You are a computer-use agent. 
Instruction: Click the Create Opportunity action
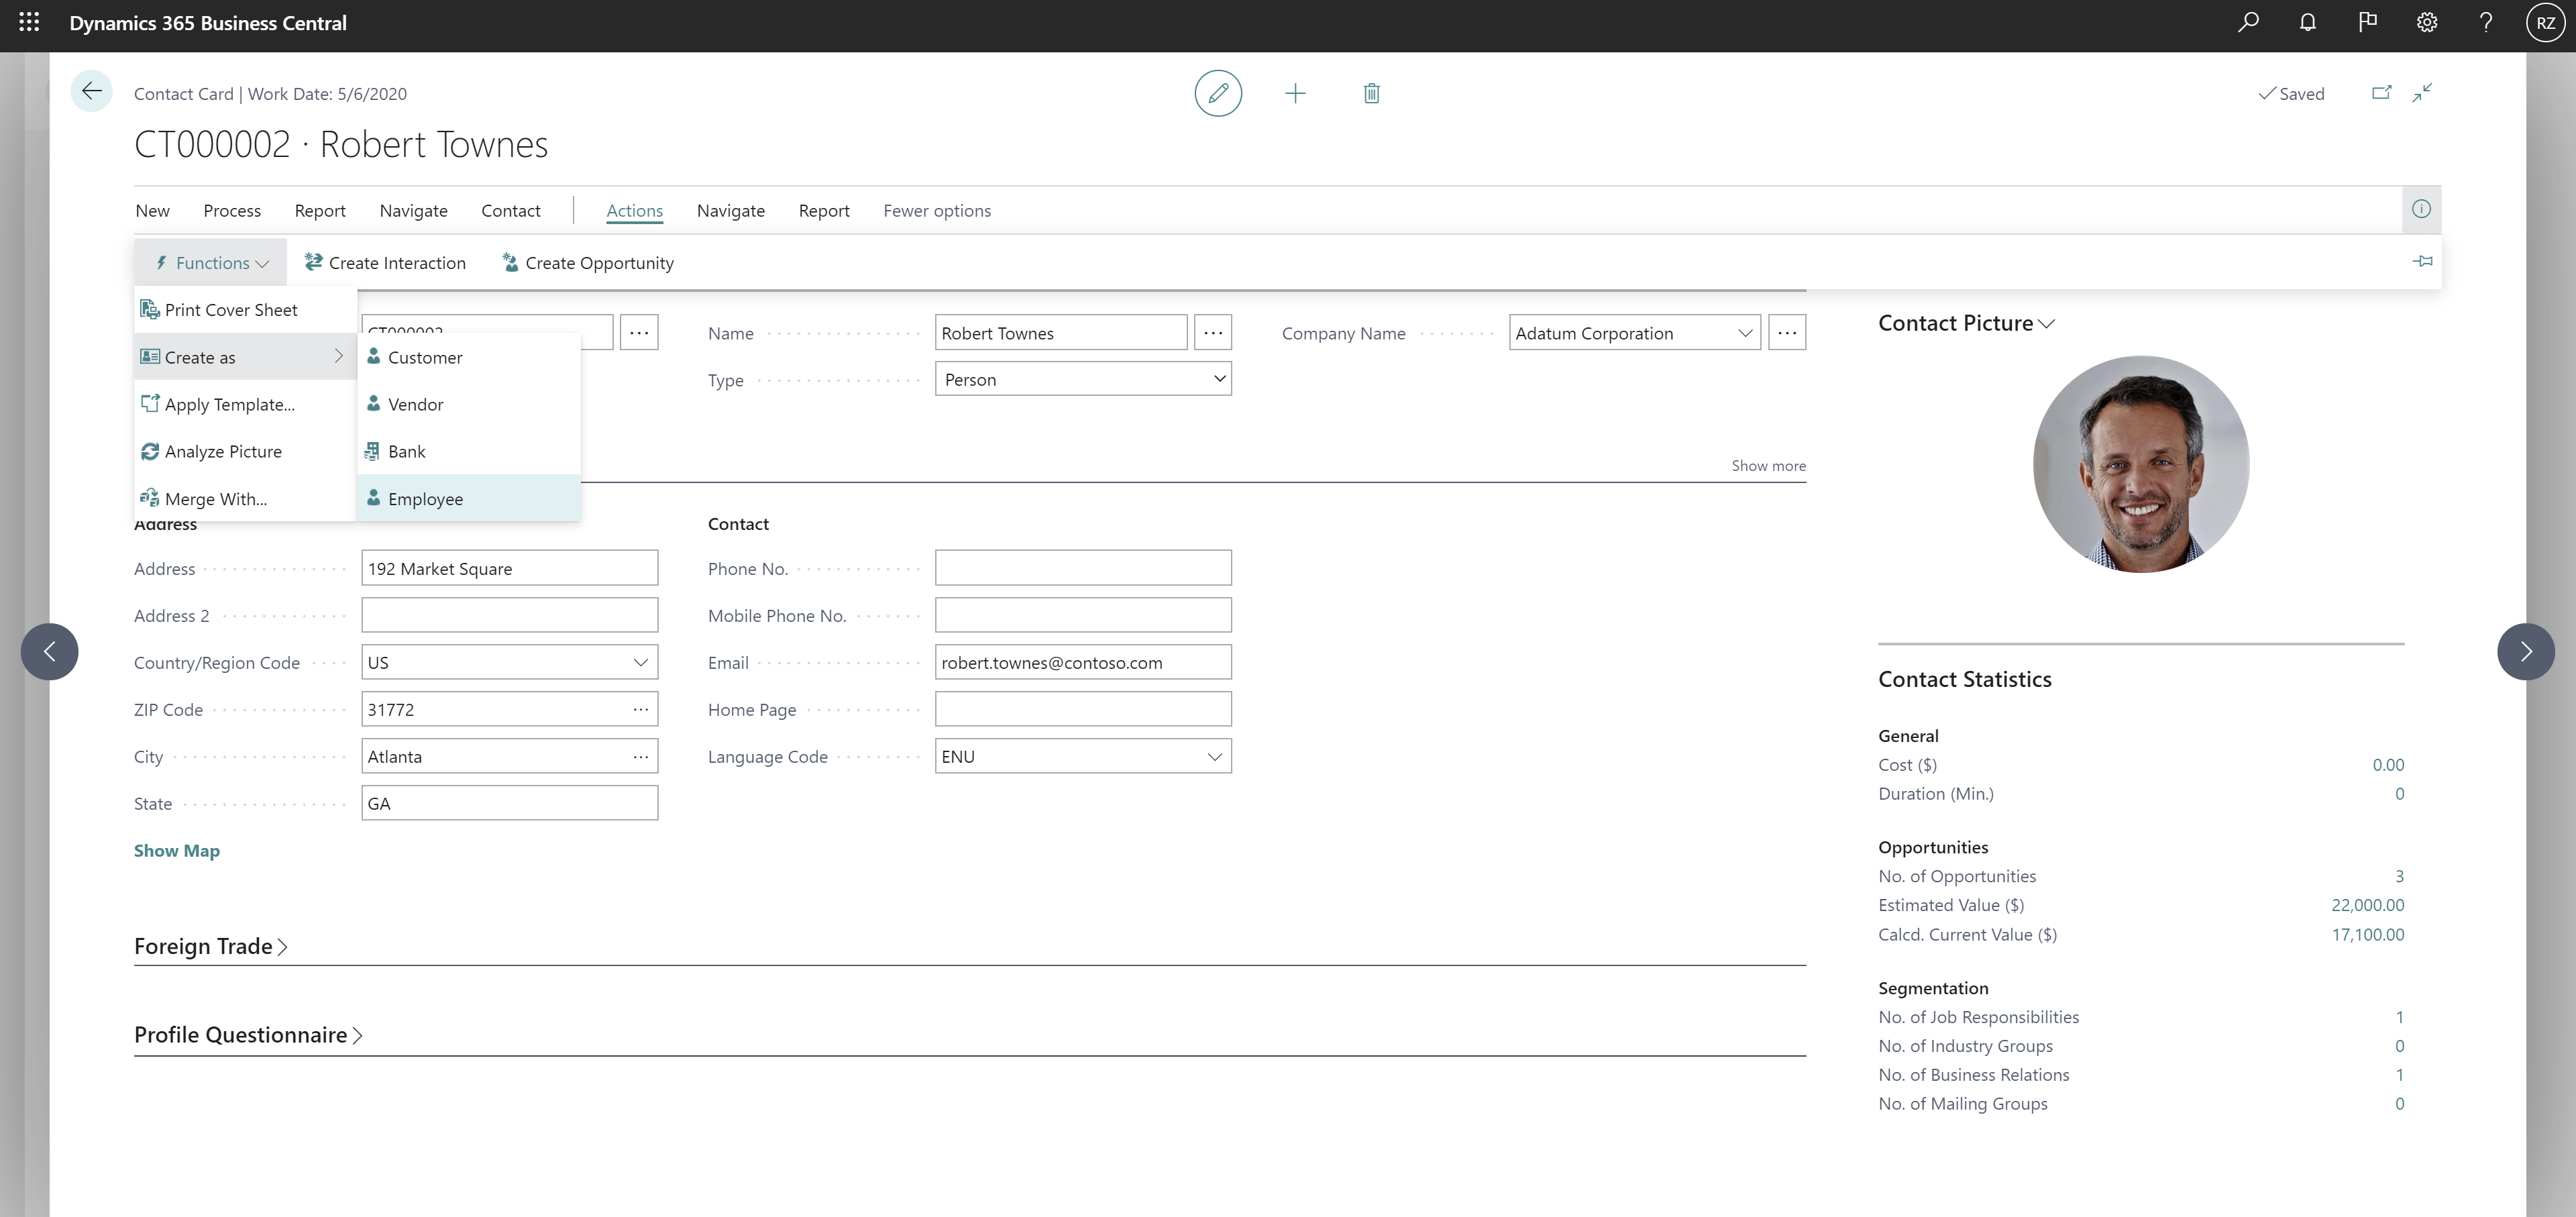588,262
